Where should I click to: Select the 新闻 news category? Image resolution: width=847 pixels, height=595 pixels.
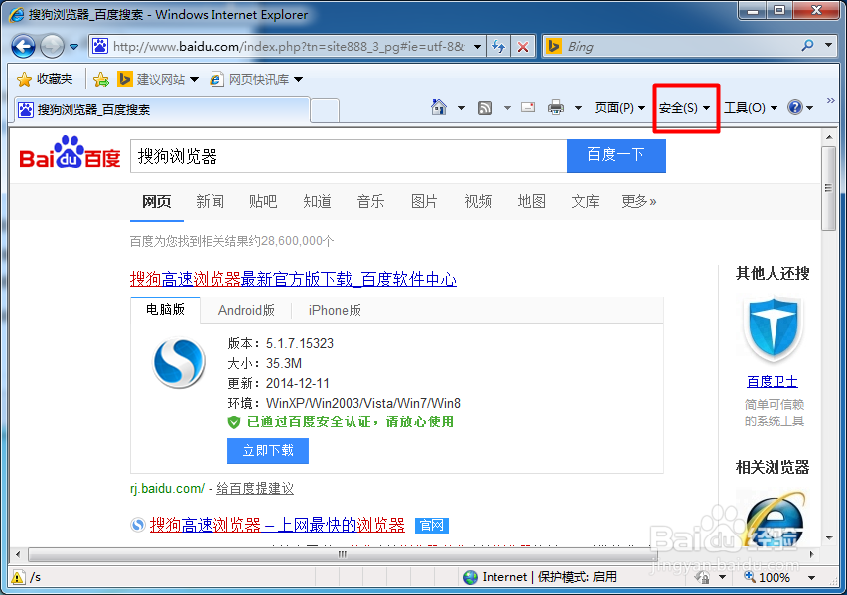(x=210, y=201)
